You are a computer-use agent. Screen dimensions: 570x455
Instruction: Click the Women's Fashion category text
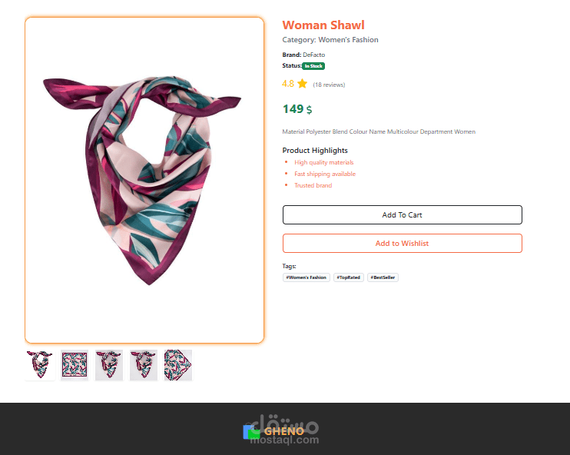(x=348, y=40)
